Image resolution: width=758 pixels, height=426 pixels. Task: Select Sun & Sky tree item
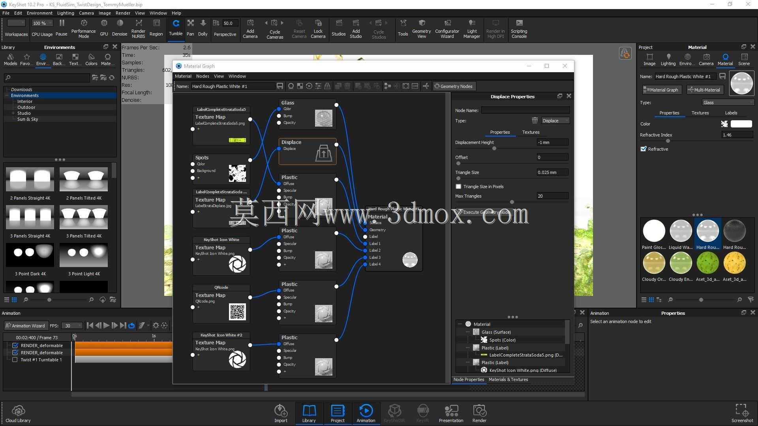pos(28,119)
